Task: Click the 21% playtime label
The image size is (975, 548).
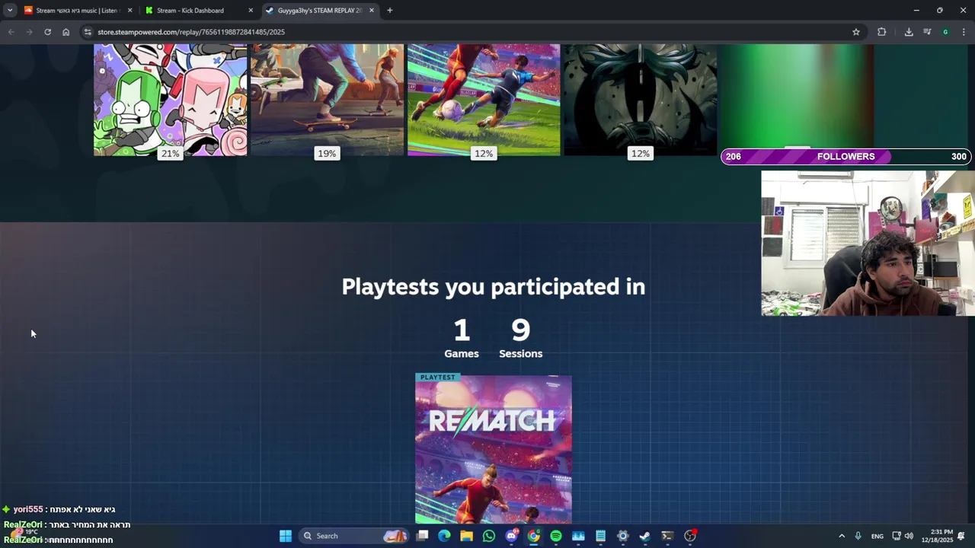Action: tap(170, 154)
